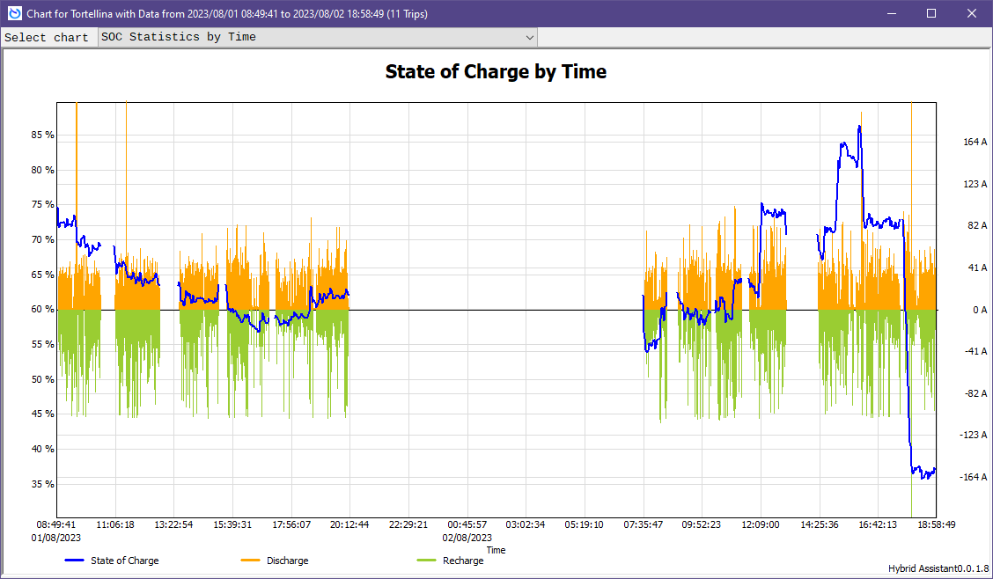Click the 01/08/2023 date label
This screenshot has height=579, width=993.
55,538
